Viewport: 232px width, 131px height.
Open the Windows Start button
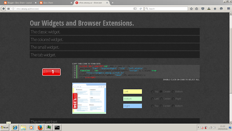coord(5,128)
